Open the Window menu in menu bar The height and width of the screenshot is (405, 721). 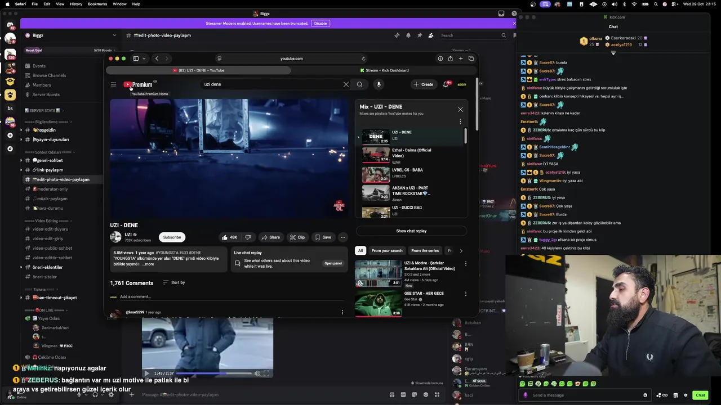(x=119, y=4)
